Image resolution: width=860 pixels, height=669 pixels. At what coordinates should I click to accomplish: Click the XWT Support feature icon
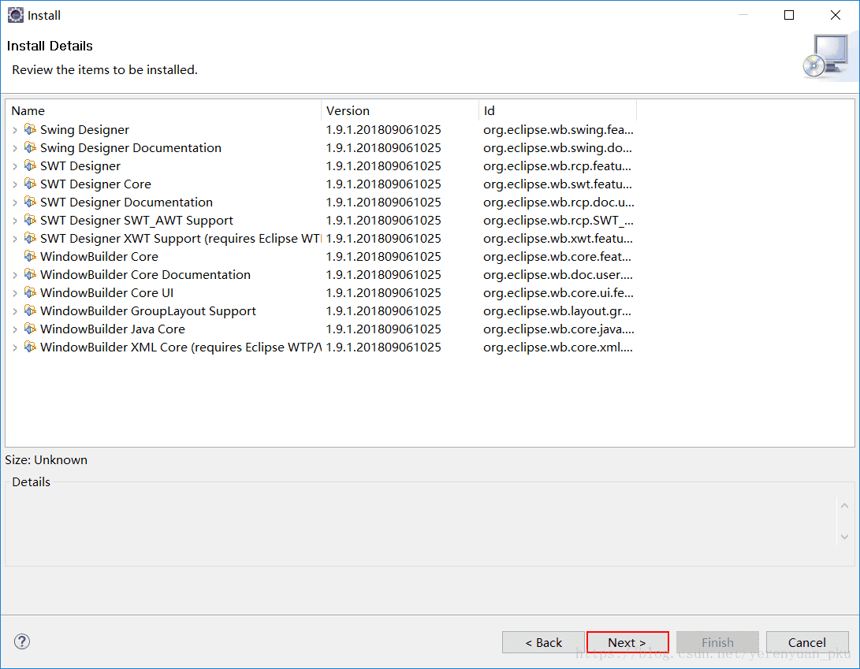coord(30,238)
